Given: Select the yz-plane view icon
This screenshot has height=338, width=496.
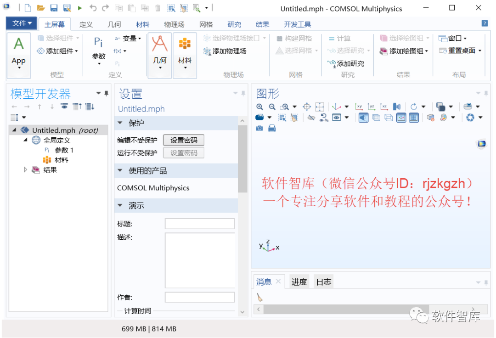Looking at the screenshot, I should pyautogui.click(x=372, y=107).
